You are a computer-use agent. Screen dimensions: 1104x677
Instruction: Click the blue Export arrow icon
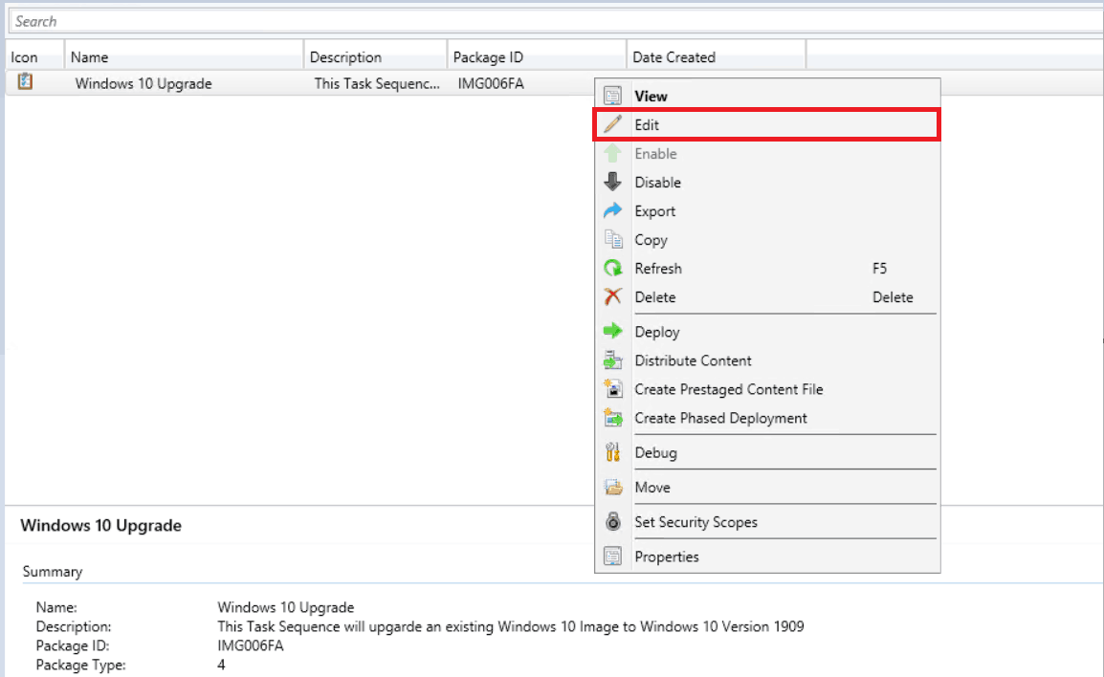click(612, 210)
